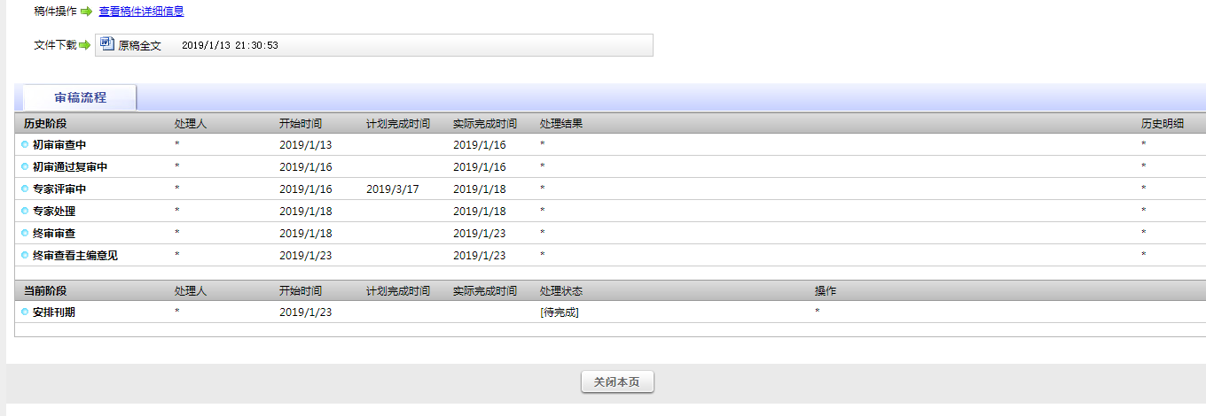1206x416 pixels.
Task: Switch to the 审稿流程 tab
Action: 80,97
